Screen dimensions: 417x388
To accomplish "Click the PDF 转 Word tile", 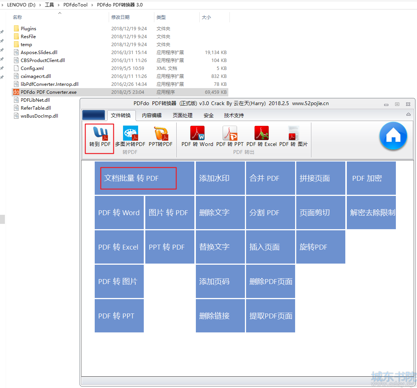I will (119, 213).
